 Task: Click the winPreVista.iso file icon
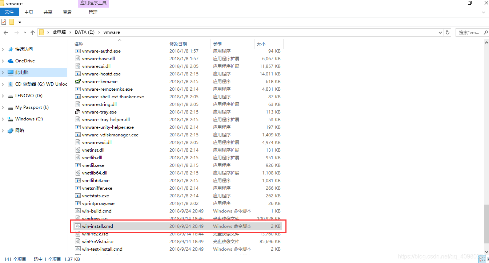(x=77, y=242)
